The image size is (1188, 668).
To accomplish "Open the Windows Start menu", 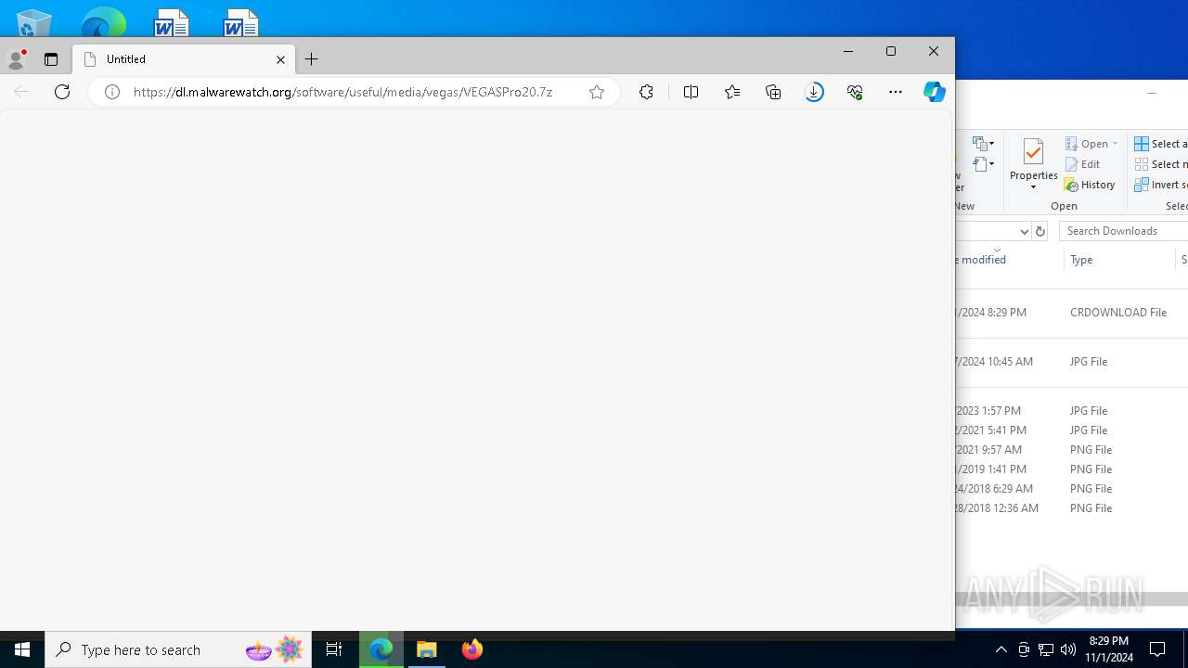I will (x=22, y=649).
